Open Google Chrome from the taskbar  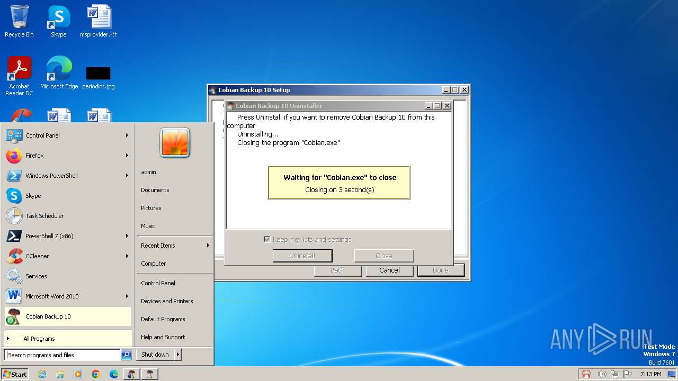96,374
